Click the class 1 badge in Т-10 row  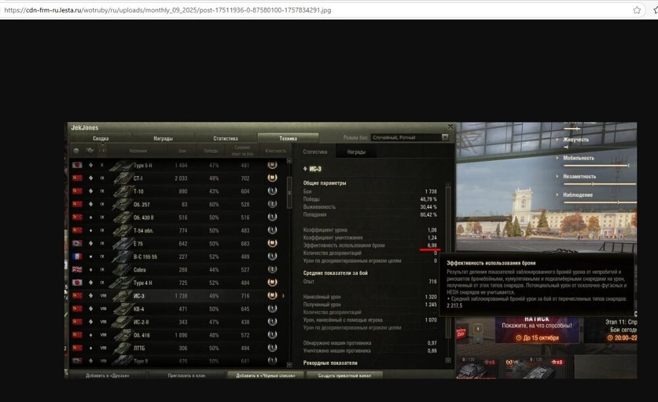272,191
